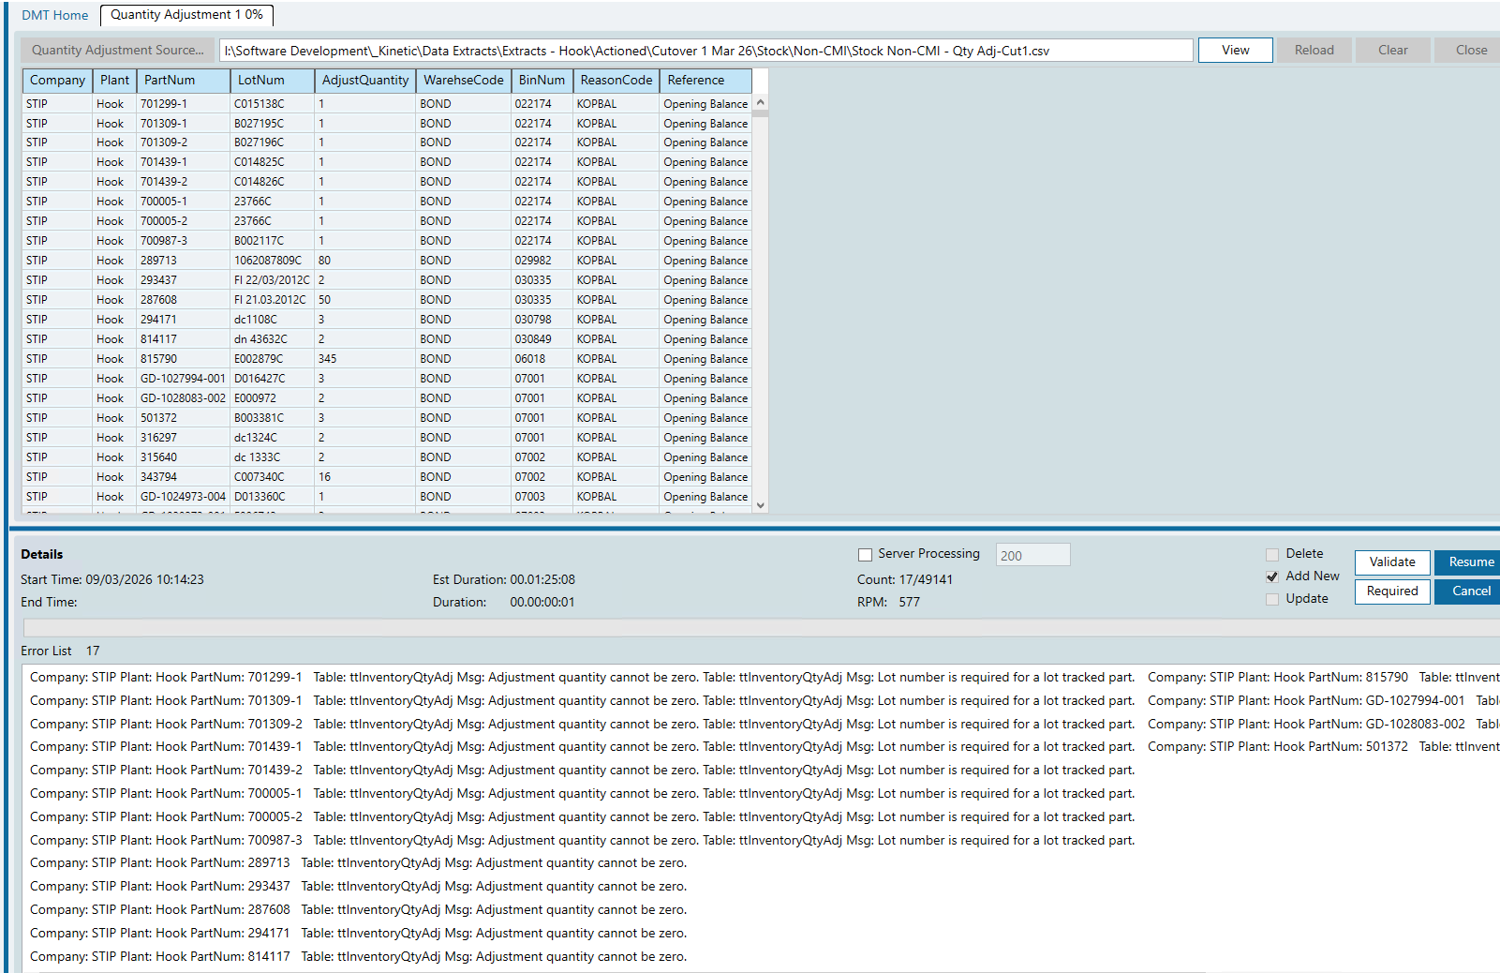The image size is (1500, 973).
Task: Click the Resume button
Action: coord(1470,562)
